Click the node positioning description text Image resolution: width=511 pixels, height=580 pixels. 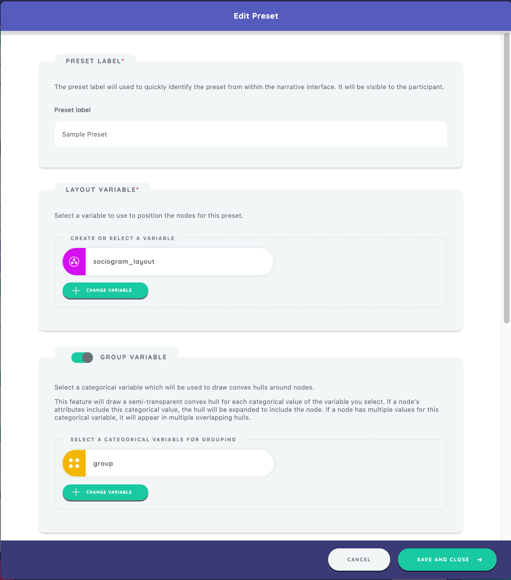(149, 216)
